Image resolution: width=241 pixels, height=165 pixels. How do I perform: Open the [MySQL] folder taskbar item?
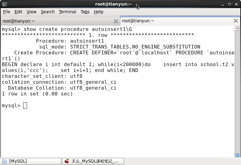coord(31,161)
